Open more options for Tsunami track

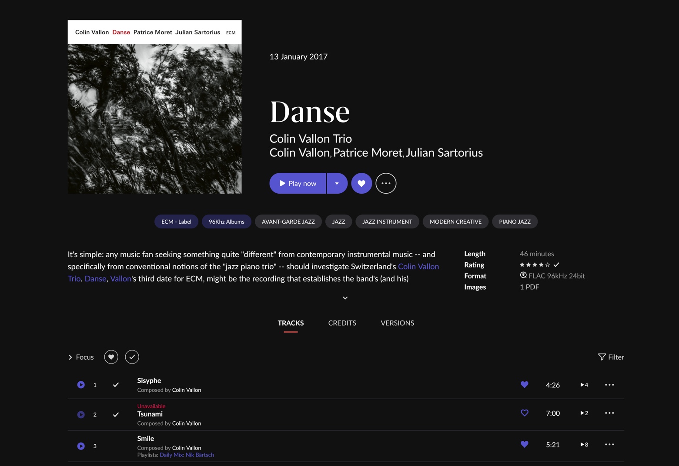tap(609, 413)
